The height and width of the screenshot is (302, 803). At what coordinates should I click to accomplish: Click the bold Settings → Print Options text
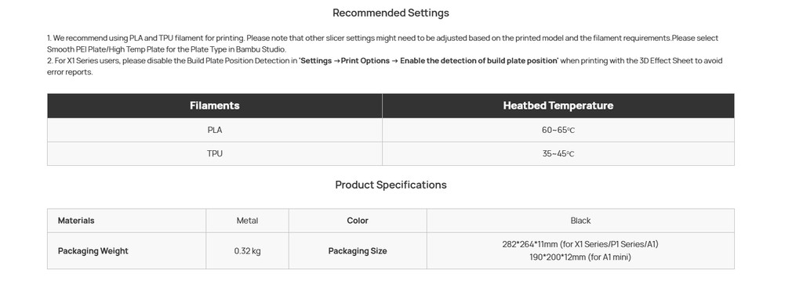click(x=345, y=60)
